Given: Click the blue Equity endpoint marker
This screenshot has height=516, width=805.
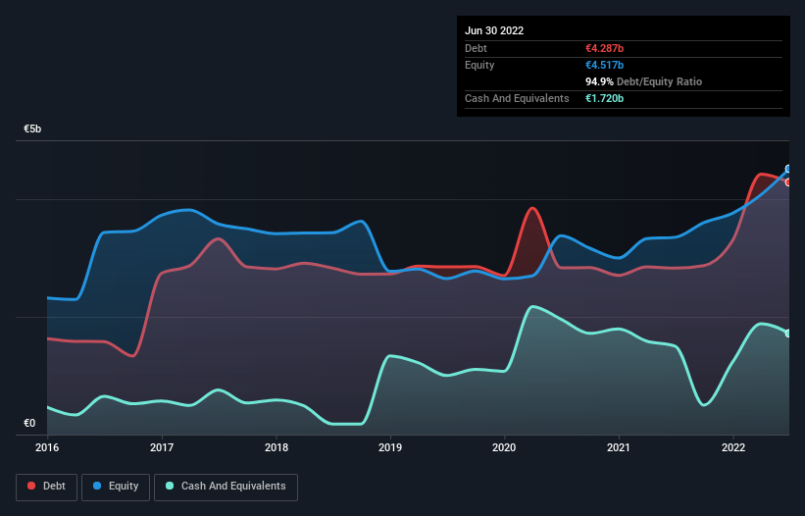Looking at the screenshot, I should [788, 169].
